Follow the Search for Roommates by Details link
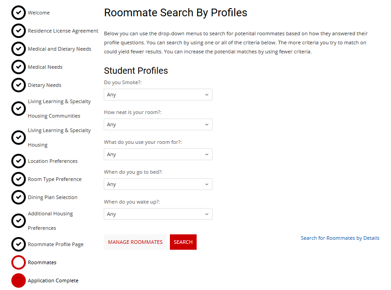The width and height of the screenshot is (391, 290). [x=340, y=238]
